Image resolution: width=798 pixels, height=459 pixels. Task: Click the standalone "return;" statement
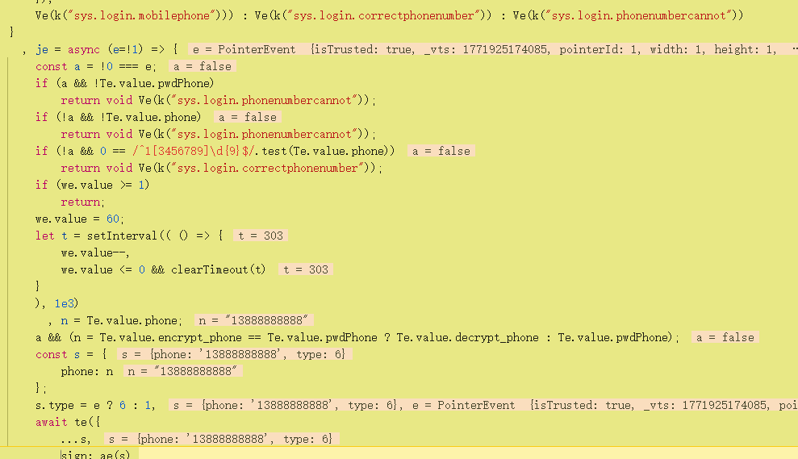pos(81,202)
